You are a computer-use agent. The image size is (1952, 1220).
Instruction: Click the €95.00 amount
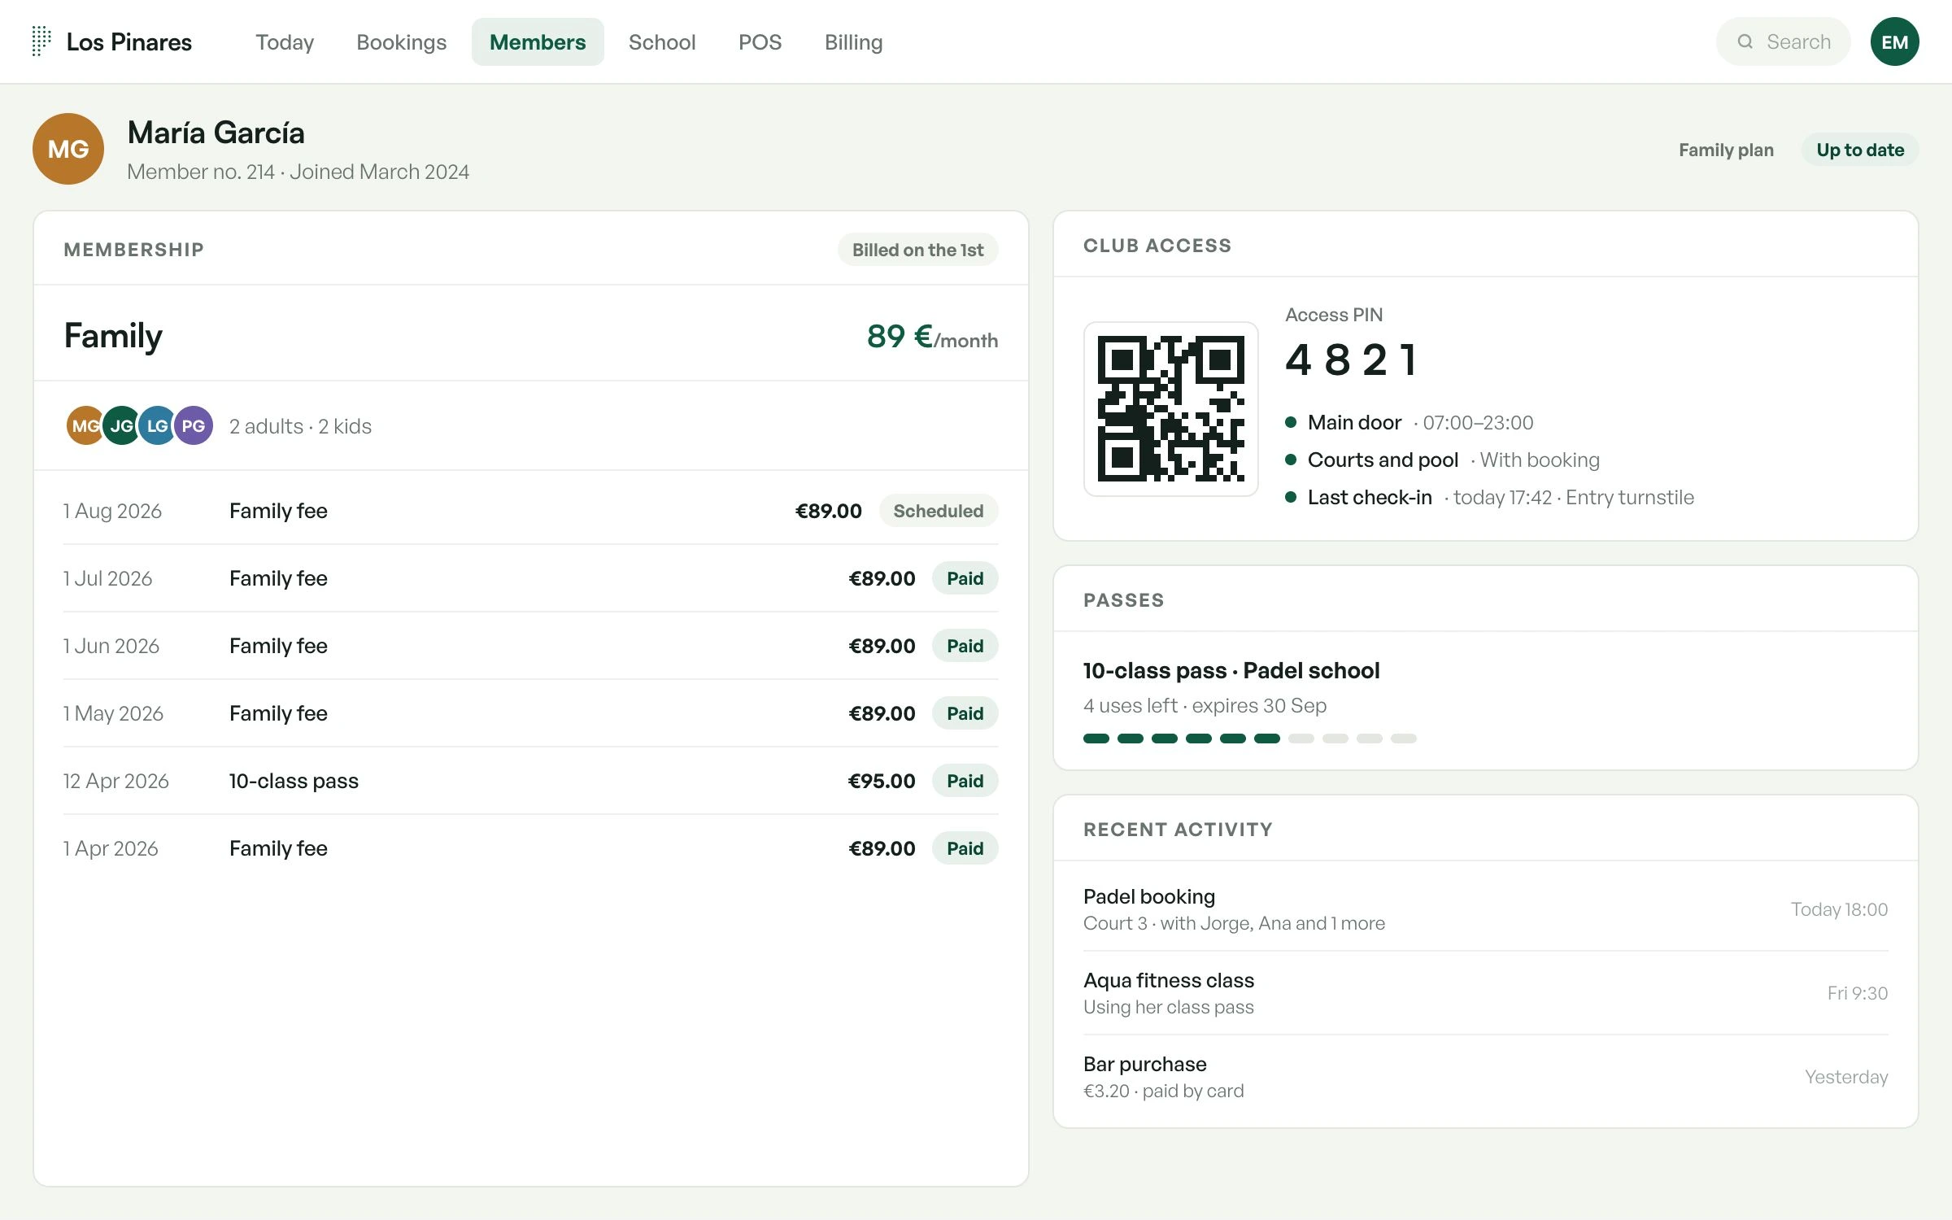pyautogui.click(x=882, y=781)
